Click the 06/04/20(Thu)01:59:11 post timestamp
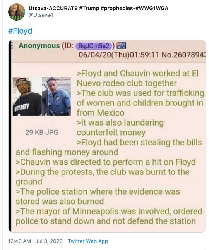Viewport: 209px width, 250px height. 119,55
